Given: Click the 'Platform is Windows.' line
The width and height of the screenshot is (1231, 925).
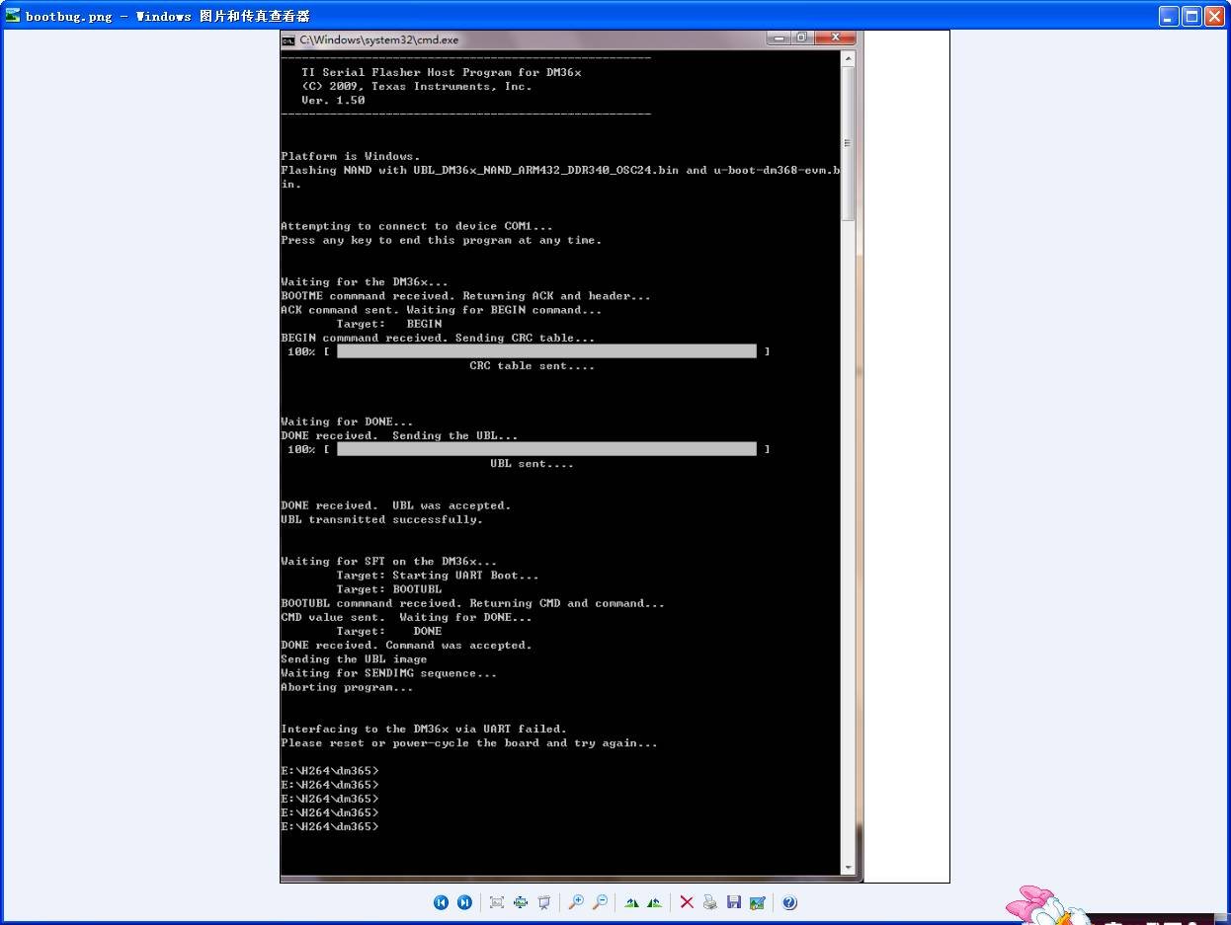Looking at the screenshot, I should coord(350,156).
